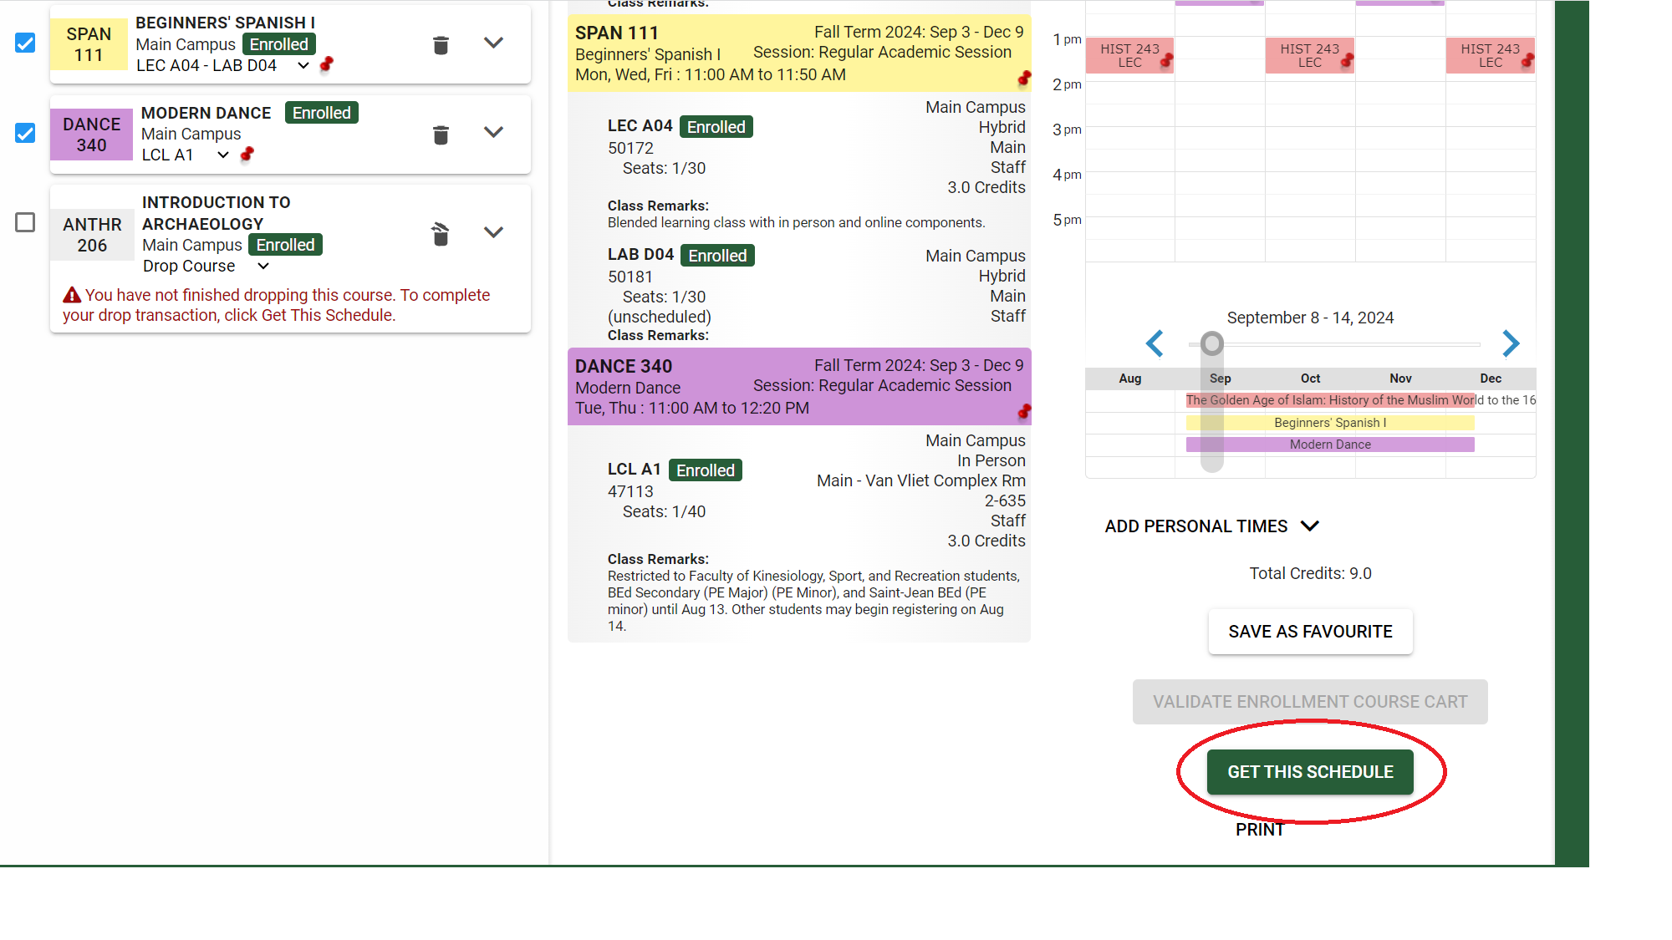The height and width of the screenshot is (940, 1672).
Task: Click the Print link
Action: pos(1259,830)
